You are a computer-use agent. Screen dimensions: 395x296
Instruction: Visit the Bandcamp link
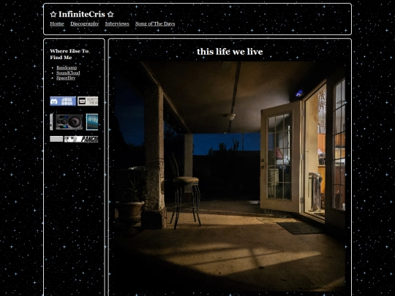point(67,67)
